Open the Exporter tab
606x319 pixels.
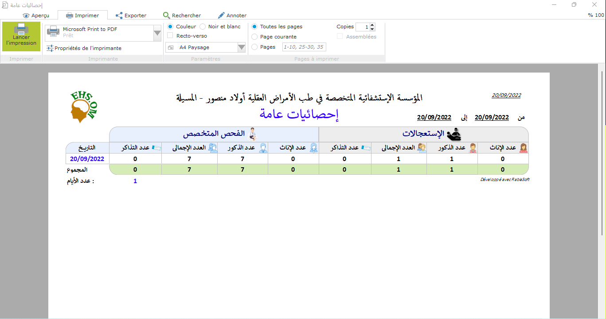click(x=131, y=15)
